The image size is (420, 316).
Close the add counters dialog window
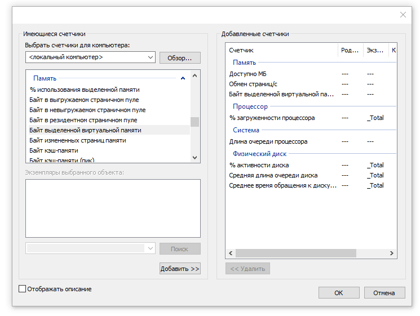tap(403, 15)
